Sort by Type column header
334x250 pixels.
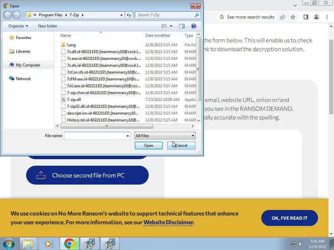(189, 35)
